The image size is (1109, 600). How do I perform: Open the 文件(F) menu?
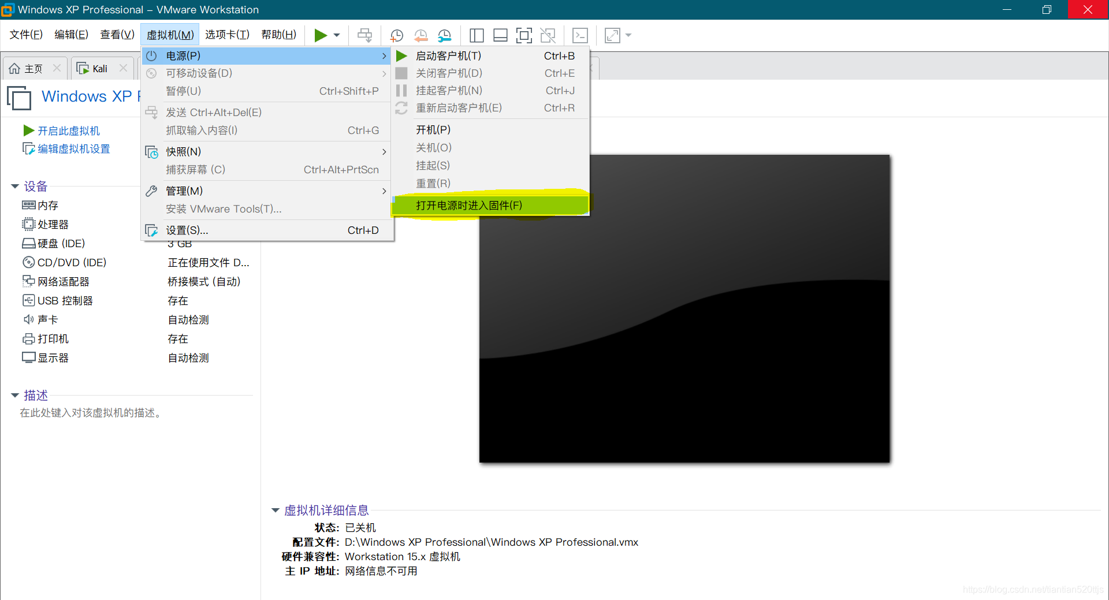click(x=26, y=35)
